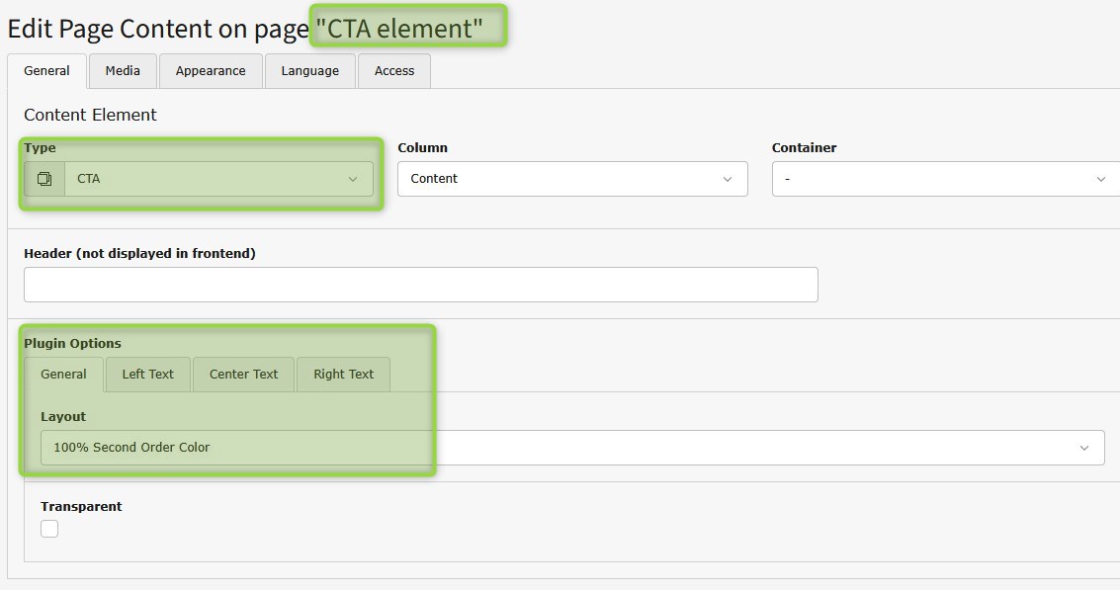The image size is (1120, 590).
Task: Select the Access tab
Action: [x=394, y=71]
